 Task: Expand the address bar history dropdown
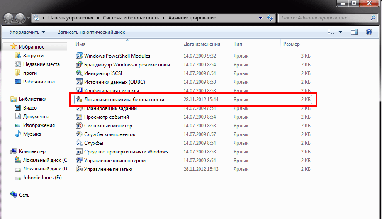260,18
